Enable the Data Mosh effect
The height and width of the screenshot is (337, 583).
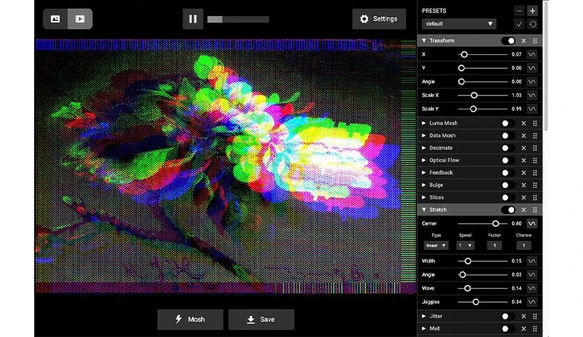click(x=508, y=136)
